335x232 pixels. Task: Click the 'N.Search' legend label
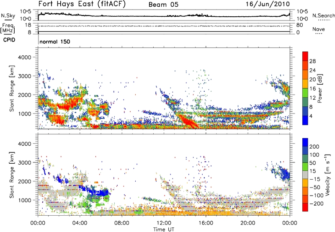[323, 15]
